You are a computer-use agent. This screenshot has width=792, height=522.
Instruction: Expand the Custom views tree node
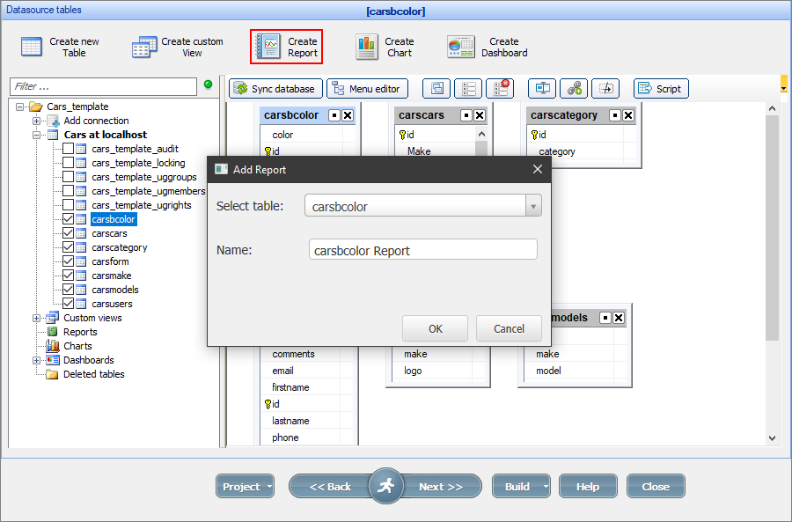(37, 318)
